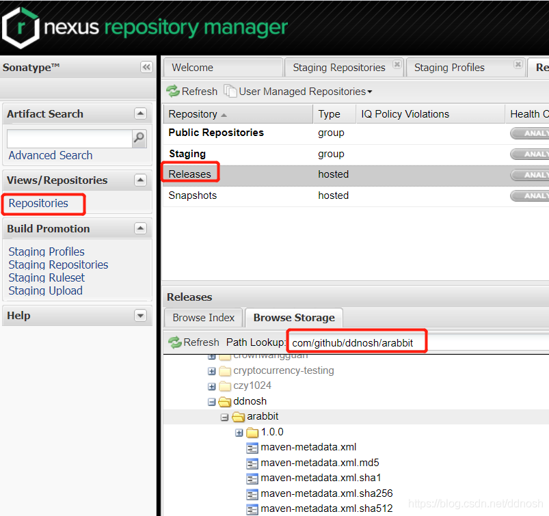The image size is (549, 516).
Task: Click the Repository column header
Action: coord(238,114)
